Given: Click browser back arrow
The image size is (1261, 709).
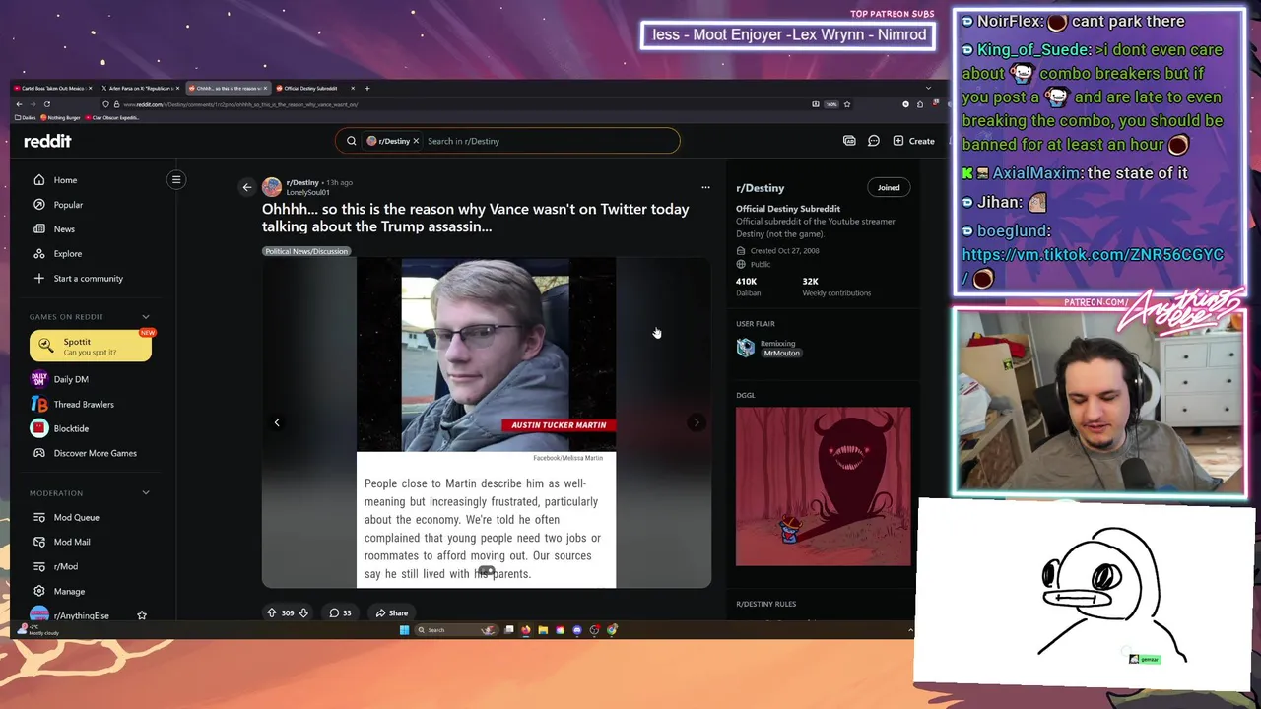Looking at the screenshot, I should (19, 104).
